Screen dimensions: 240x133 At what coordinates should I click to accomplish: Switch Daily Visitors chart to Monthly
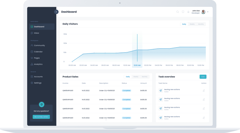[201, 24]
